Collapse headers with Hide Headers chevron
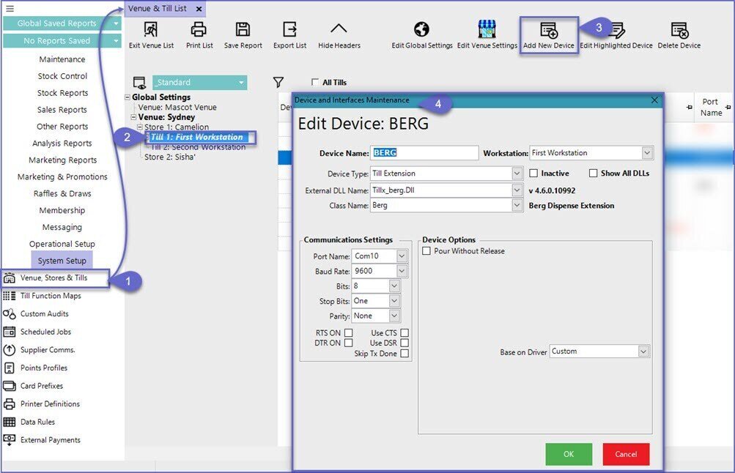 click(x=339, y=30)
